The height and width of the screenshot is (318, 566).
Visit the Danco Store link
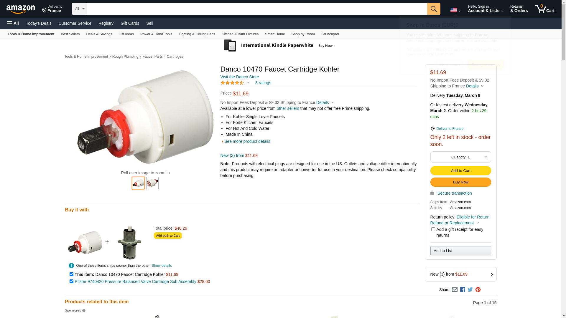pyautogui.click(x=240, y=77)
